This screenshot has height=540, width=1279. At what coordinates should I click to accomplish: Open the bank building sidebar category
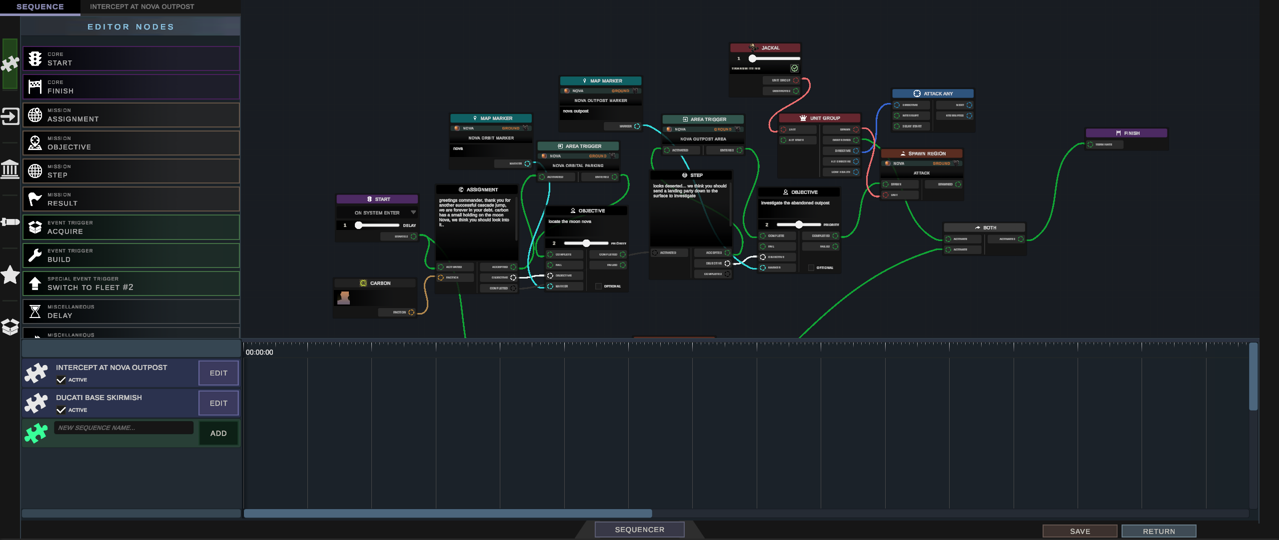(x=10, y=169)
